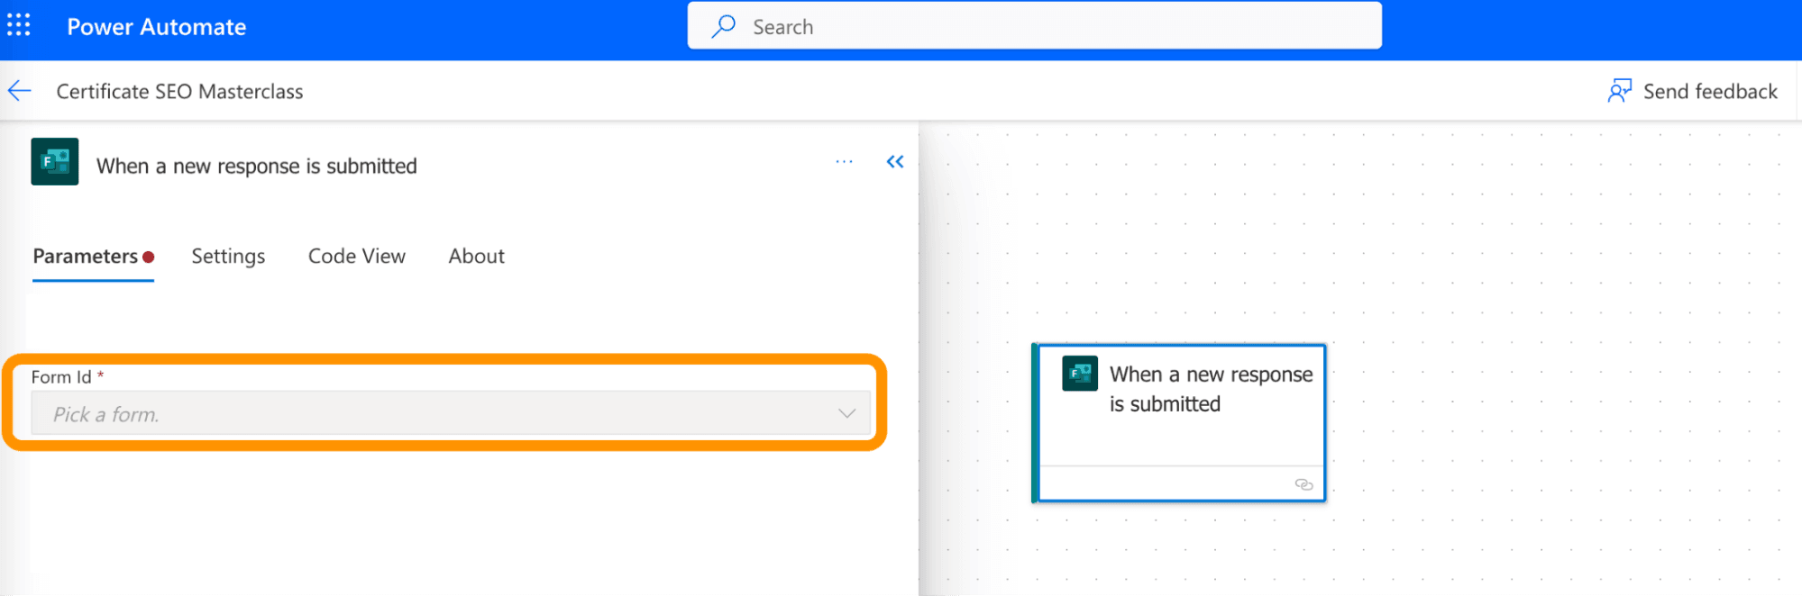Click the connection link icon on card
The image size is (1802, 596).
point(1303,484)
